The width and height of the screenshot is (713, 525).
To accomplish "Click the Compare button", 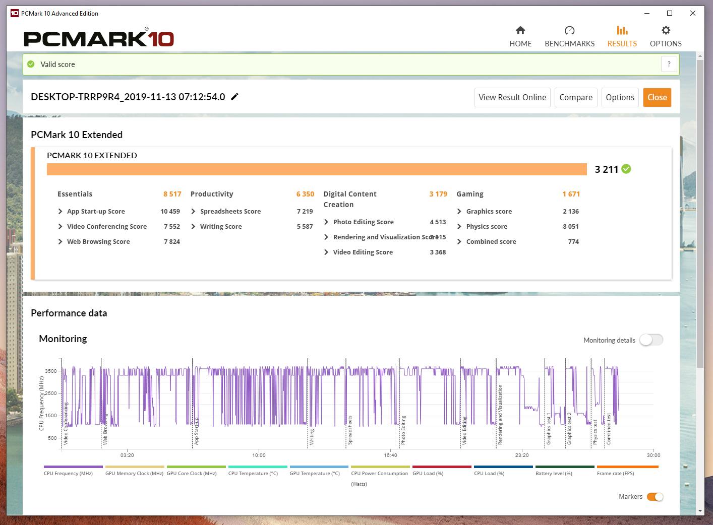I will [x=575, y=97].
